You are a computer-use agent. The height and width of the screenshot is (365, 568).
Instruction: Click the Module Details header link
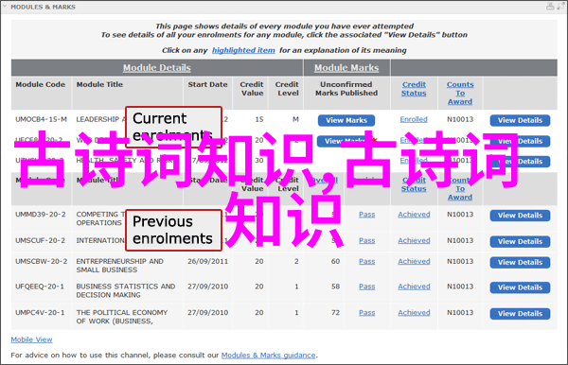tap(157, 68)
